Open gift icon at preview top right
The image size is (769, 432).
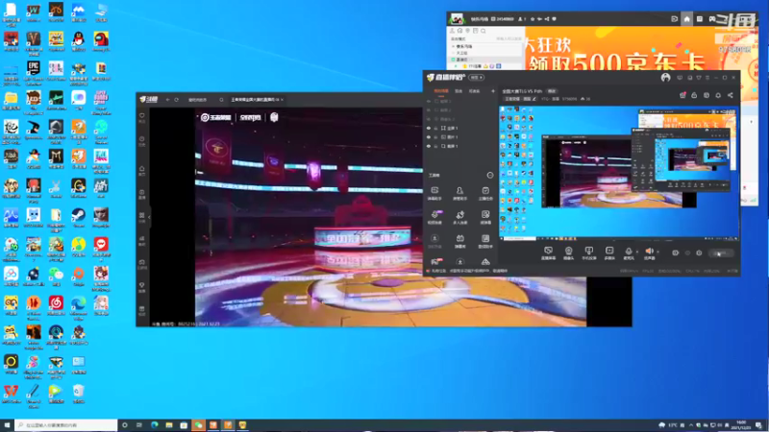click(682, 95)
